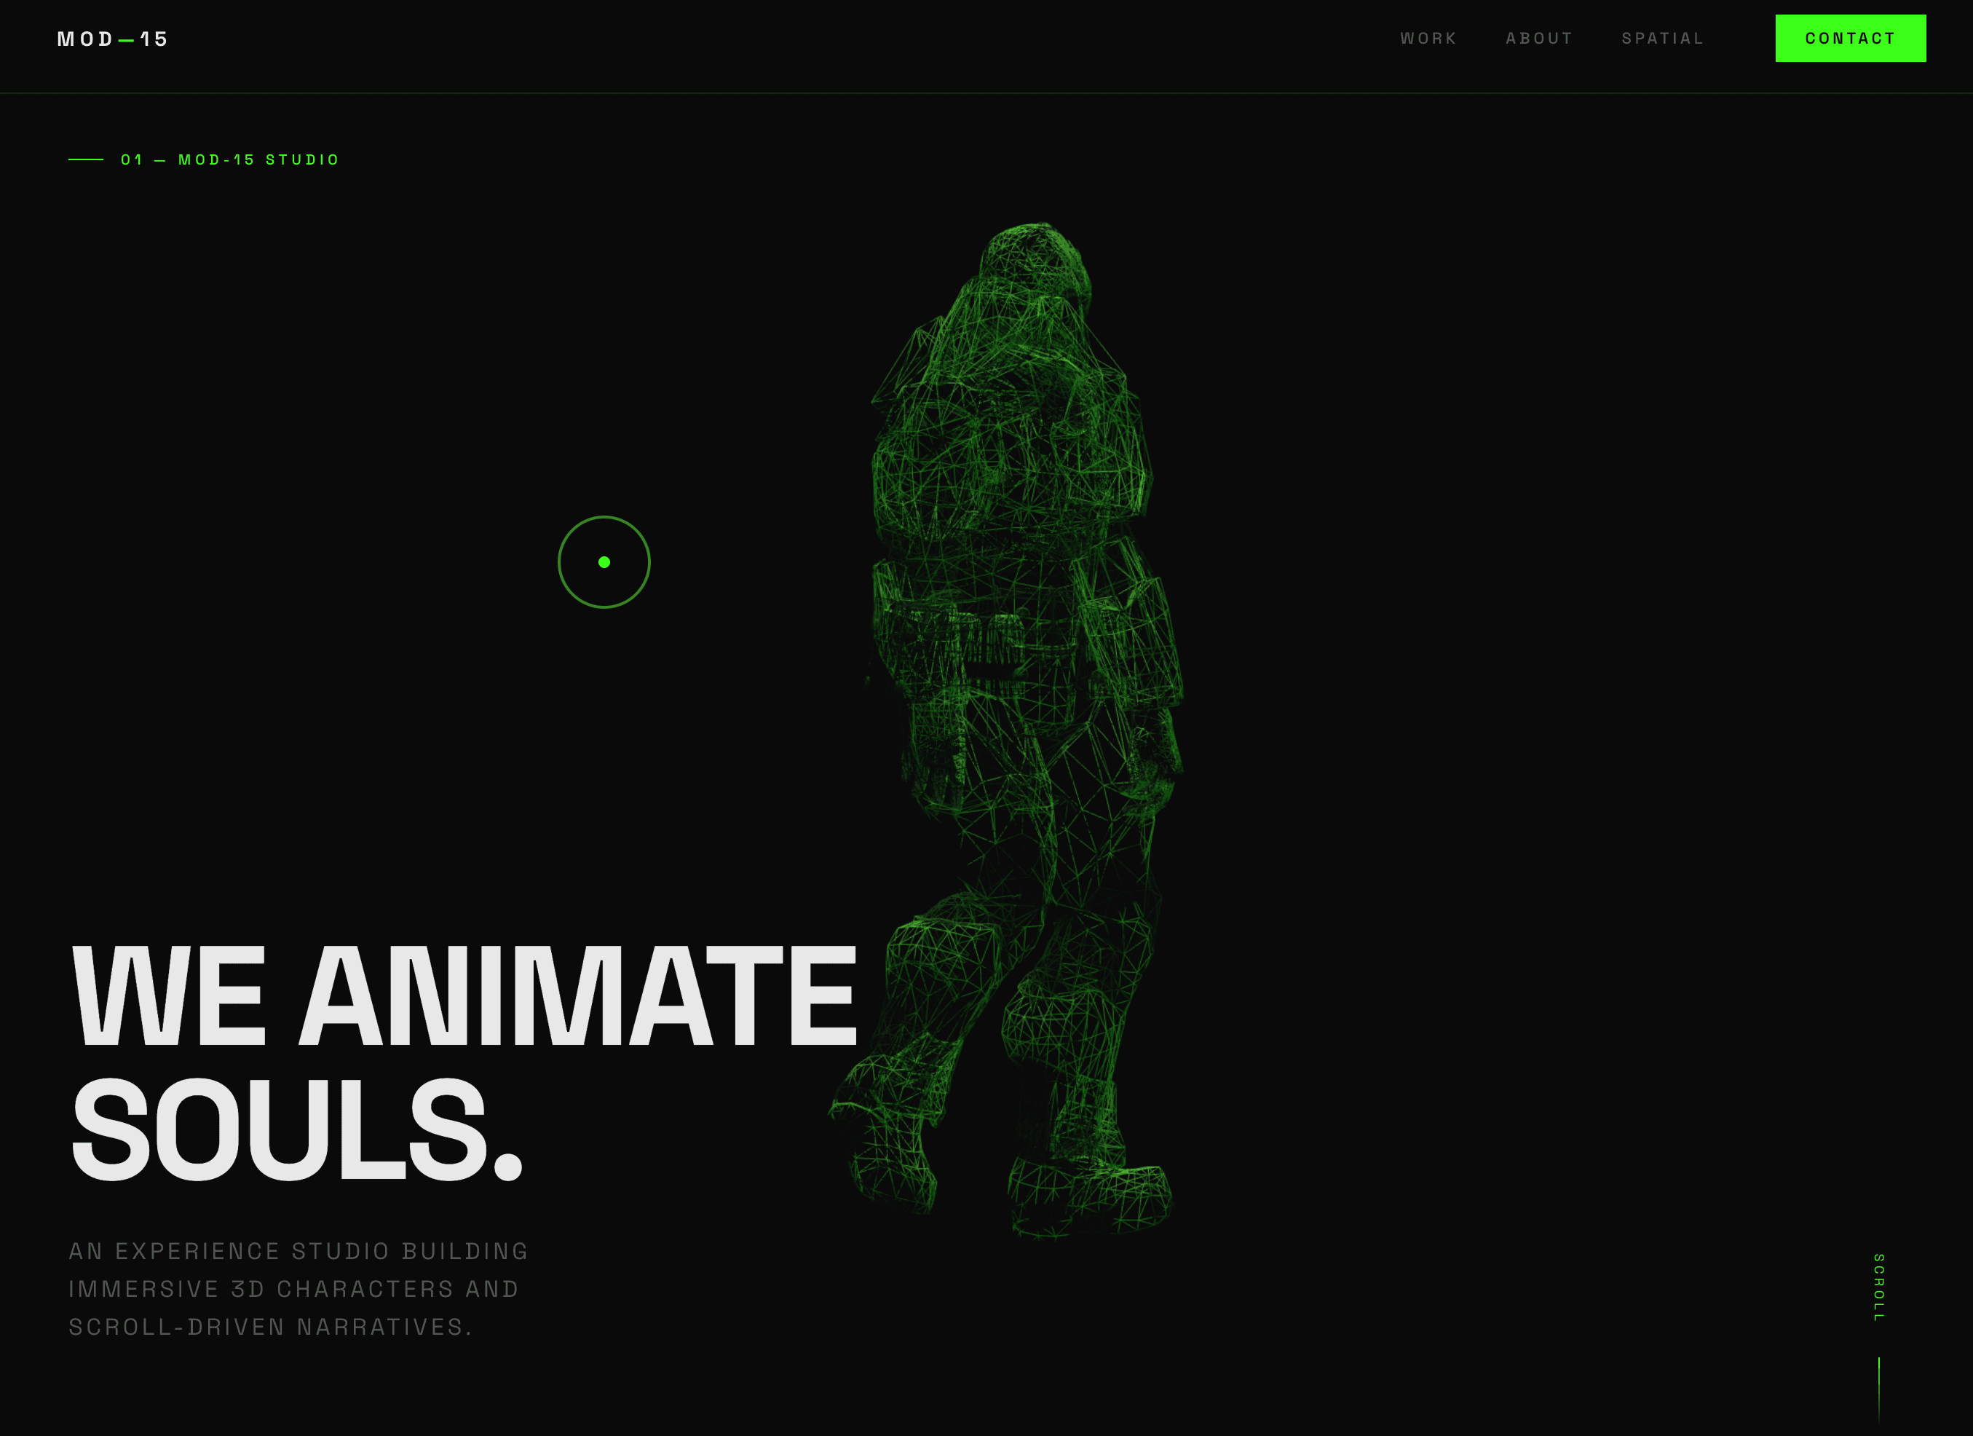Viewport: 1973px width, 1436px height.
Task: Go to the About section
Action: 1539,39
